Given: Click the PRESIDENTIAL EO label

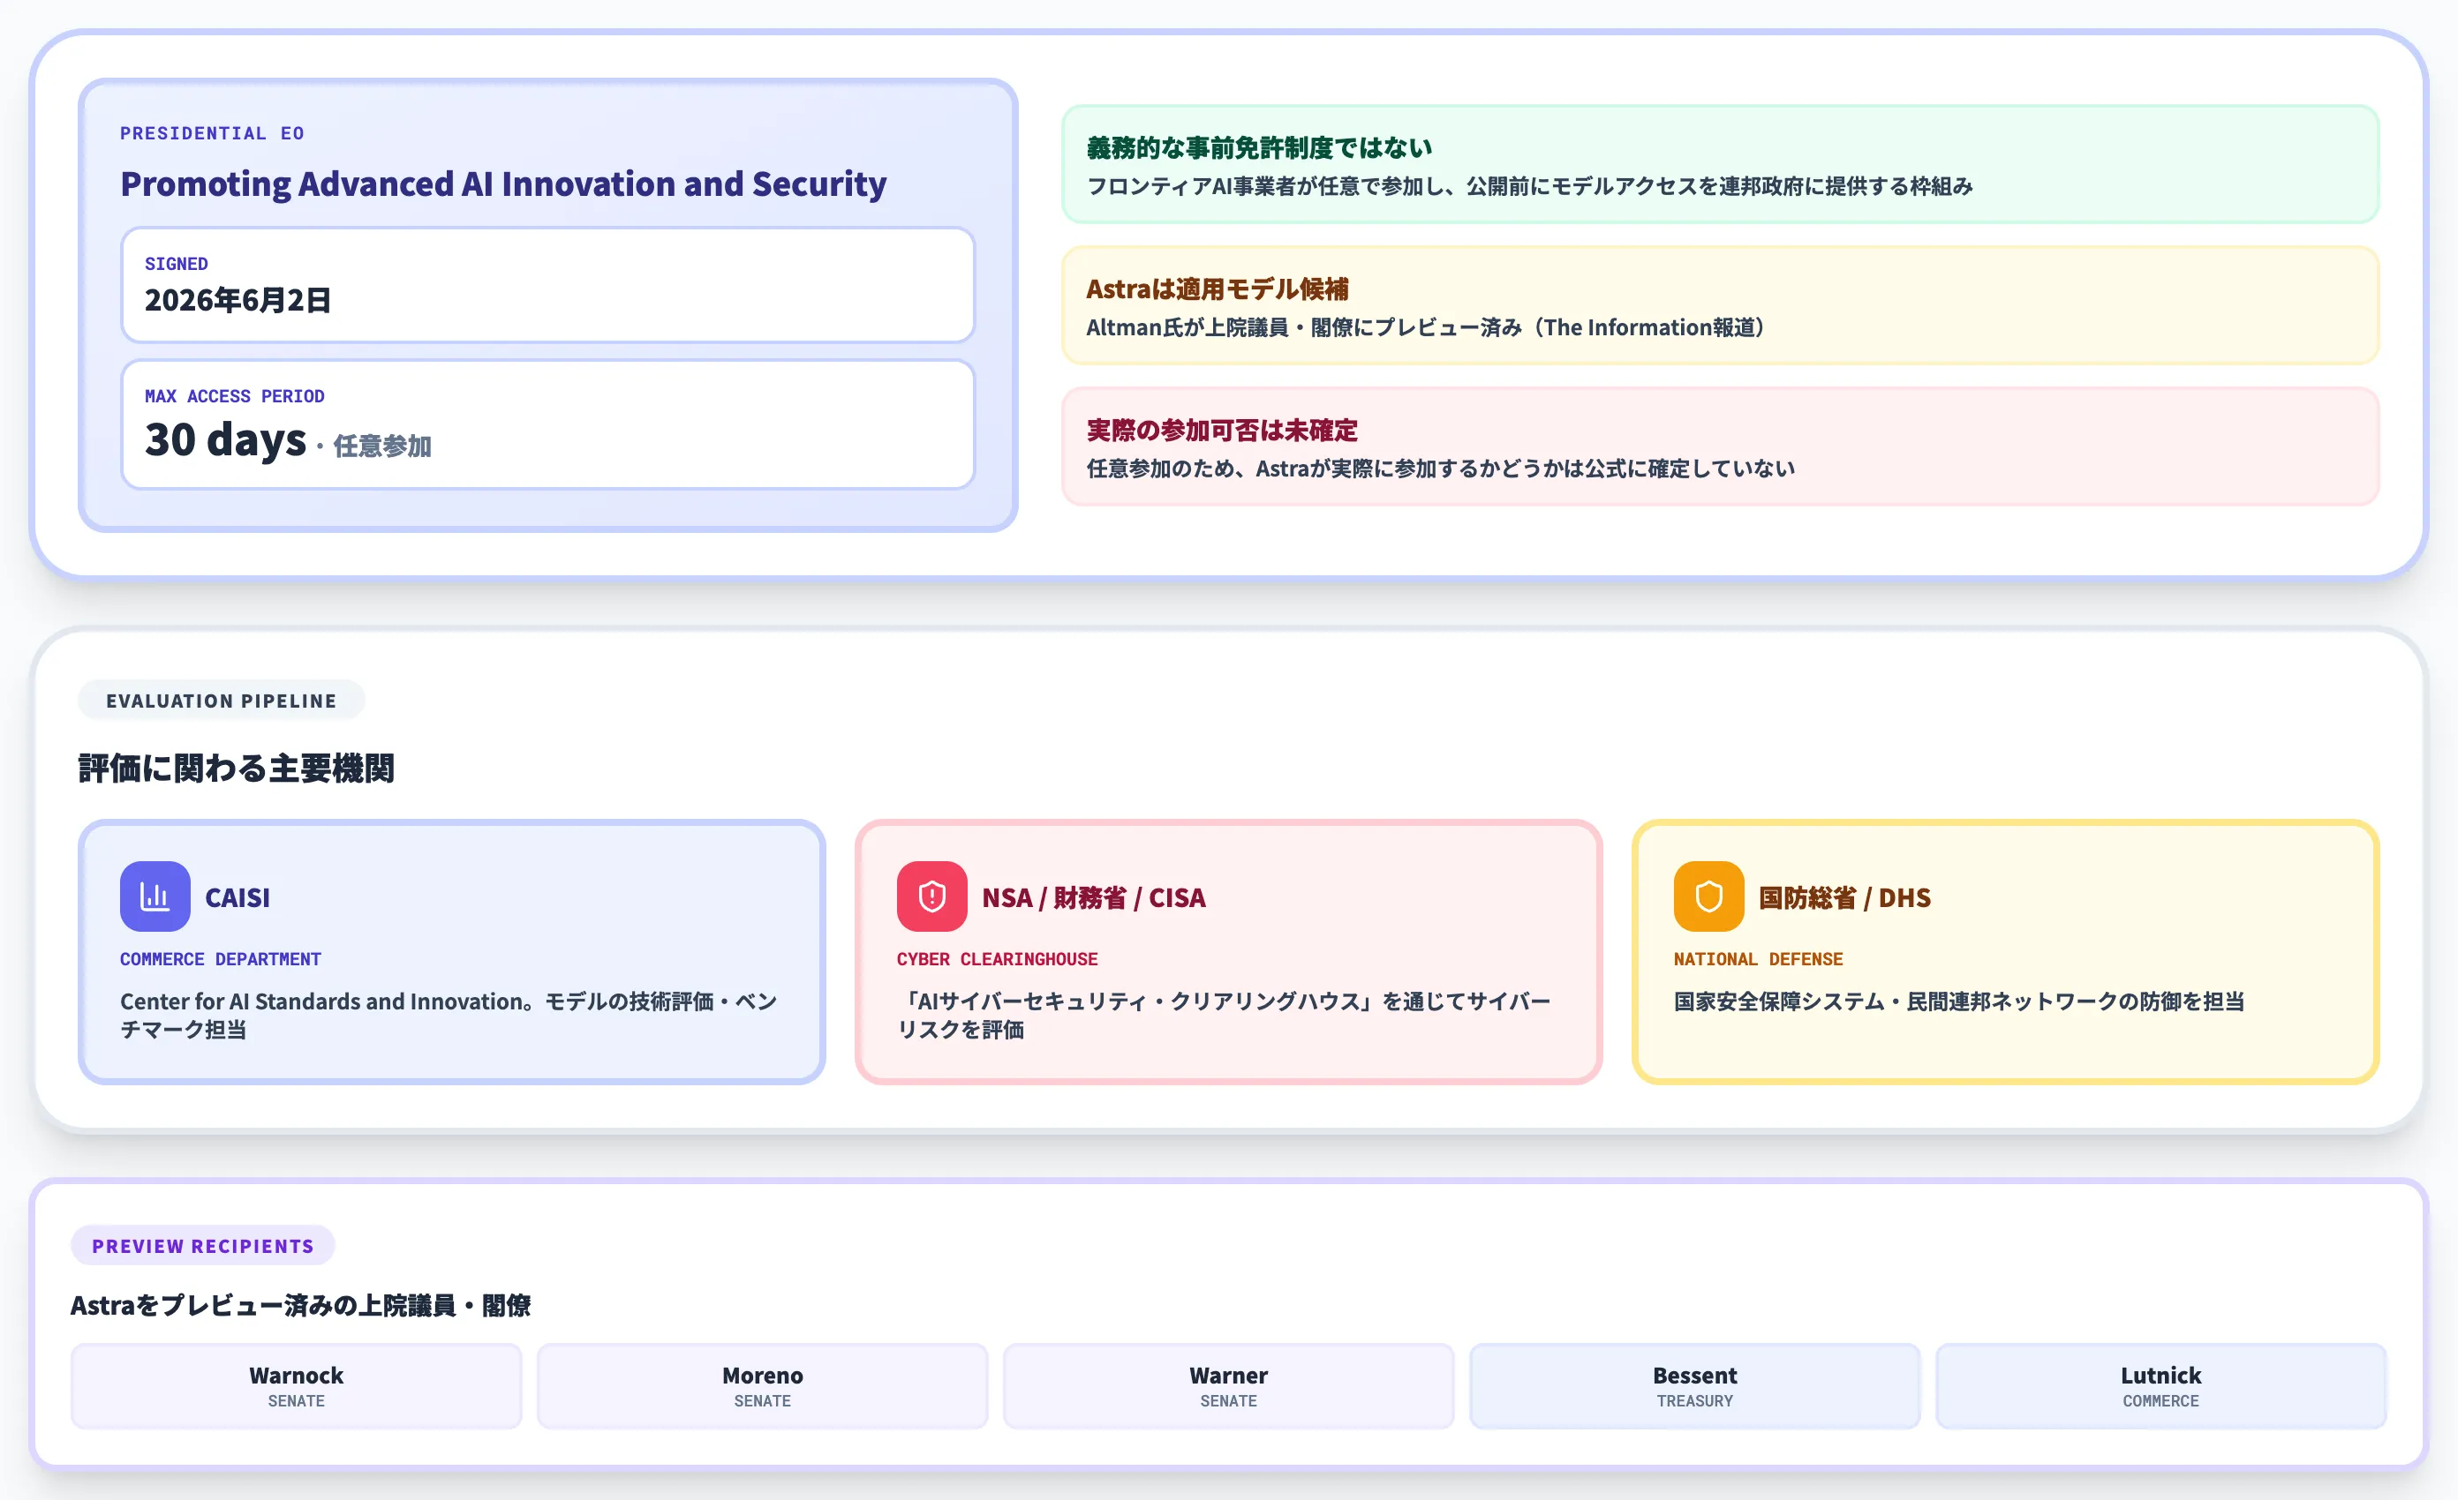Looking at the screenshot, I should pos(212,132).
